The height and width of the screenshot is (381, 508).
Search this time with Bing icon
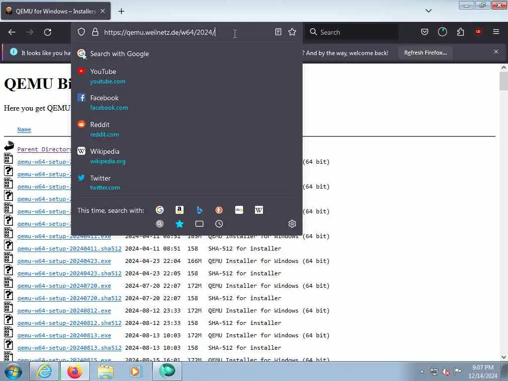point(199,210)
